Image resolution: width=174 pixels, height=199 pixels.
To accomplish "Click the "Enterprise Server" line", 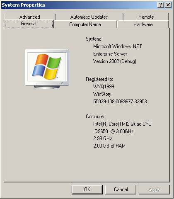I will click(110, 54).
